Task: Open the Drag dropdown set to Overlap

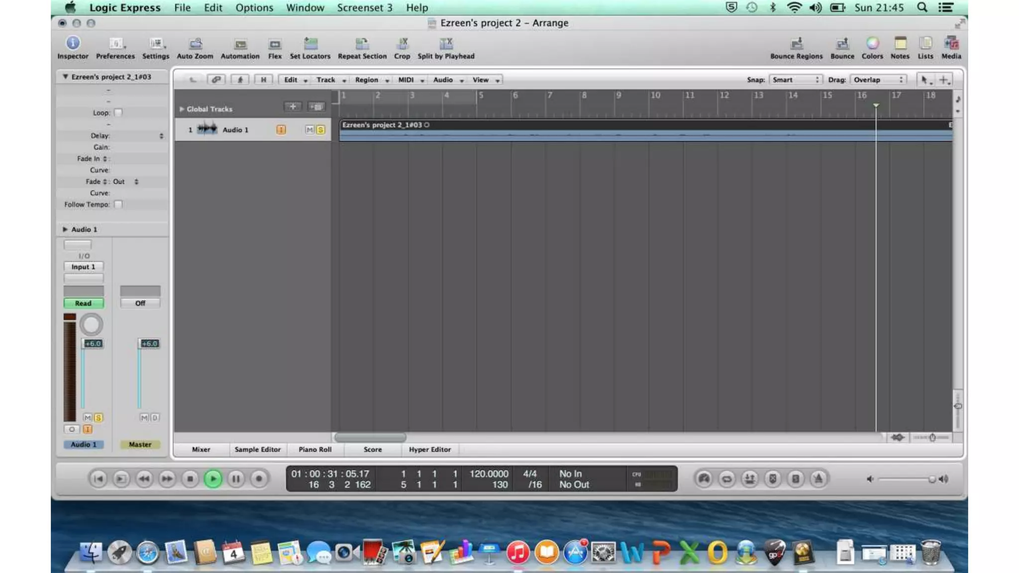Action: [878, 80]
